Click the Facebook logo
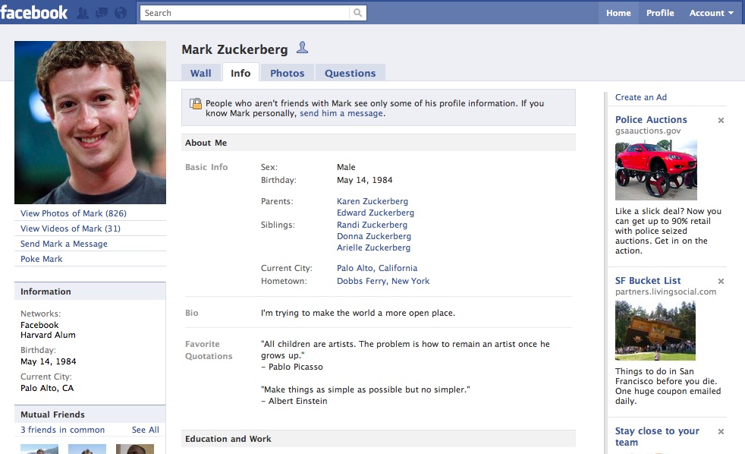Viewport: 745px width, 454px height. click(x=34, y=11)
